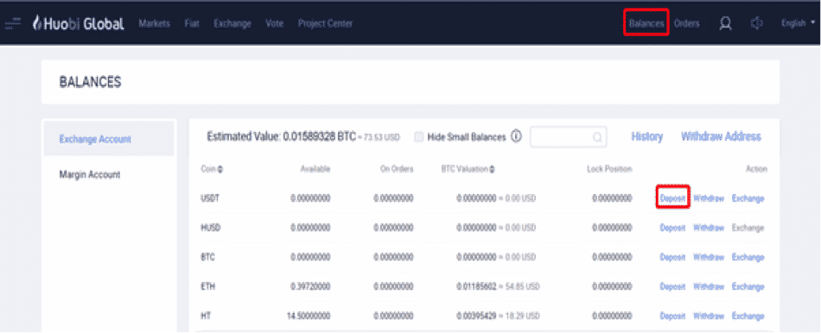
Task: Click the HT coin name
Action: (x=206, y=317)
